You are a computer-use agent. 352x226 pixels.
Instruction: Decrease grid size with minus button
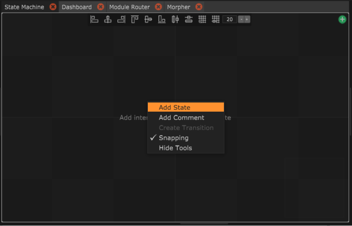[241, 19]
